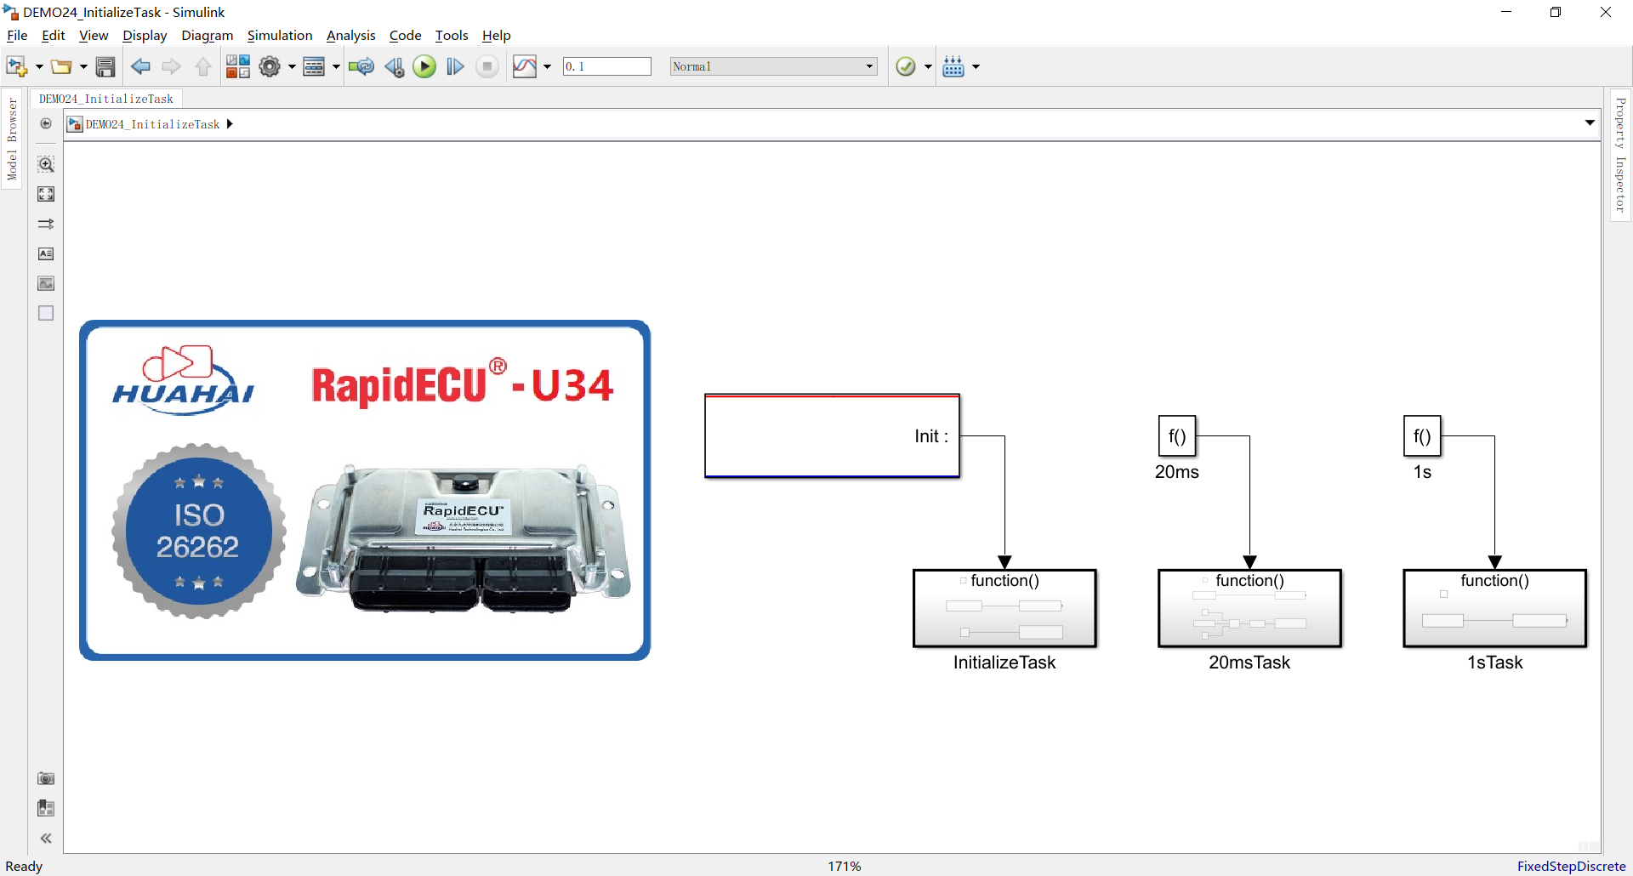
Task: Click the Model Advisor checkmark icon
Action: 906,66
